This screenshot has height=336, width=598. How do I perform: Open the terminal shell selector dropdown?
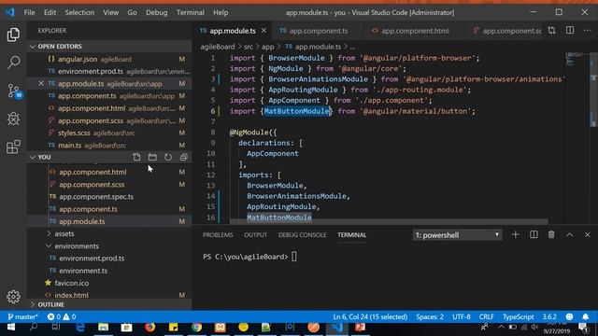coord(457,235)
